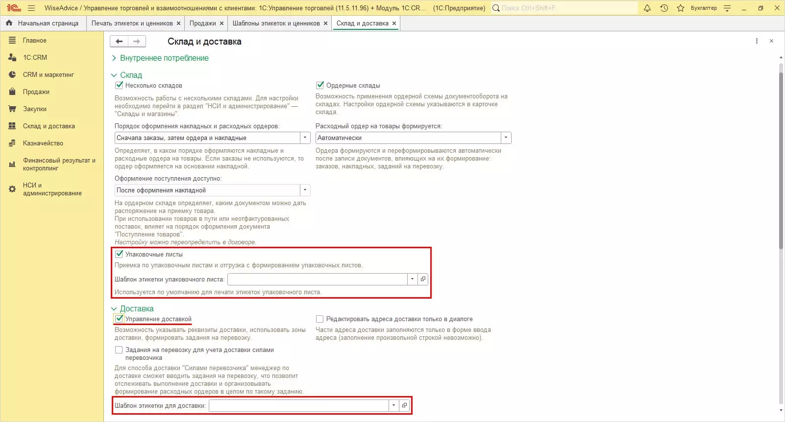Open the 1C main menu logo

pos(13,8)
